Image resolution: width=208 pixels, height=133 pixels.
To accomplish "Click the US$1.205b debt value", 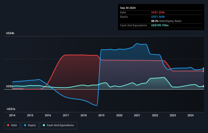I will coord(158,12).
